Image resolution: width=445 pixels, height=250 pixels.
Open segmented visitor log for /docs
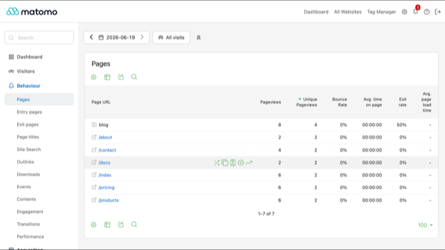coord(233,162)
